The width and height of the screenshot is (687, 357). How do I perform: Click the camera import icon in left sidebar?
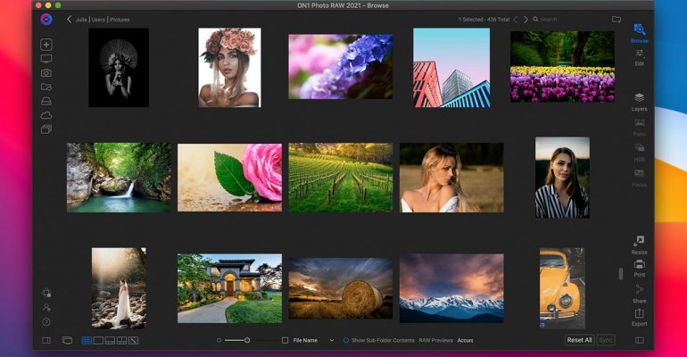pyautogui.click(x=46, y=73)
